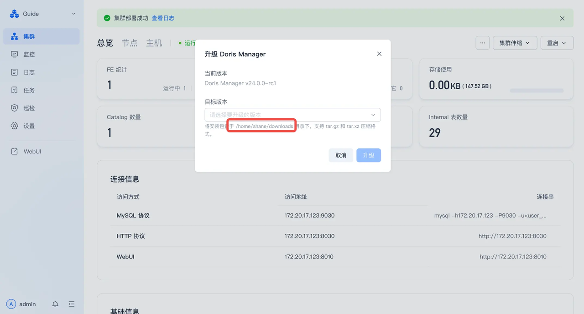Click the Catalog 数量 card title

[x=124, y=117]
